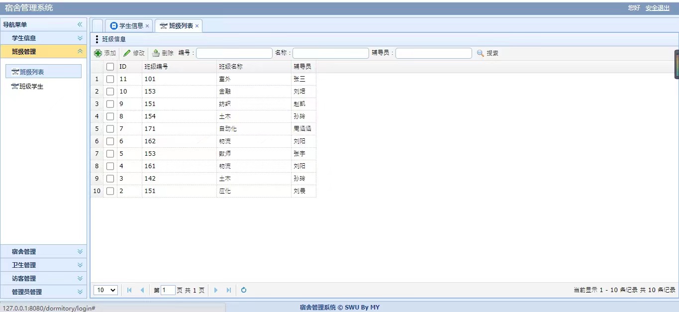Click the delete (删除) trash icon
The width and height of the screenshot is (679, 312).
[x=156, y=53]
